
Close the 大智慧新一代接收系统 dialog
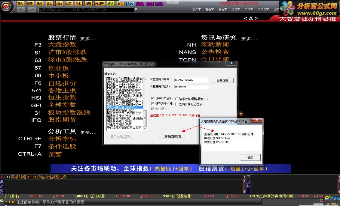(x=231, y=63)
